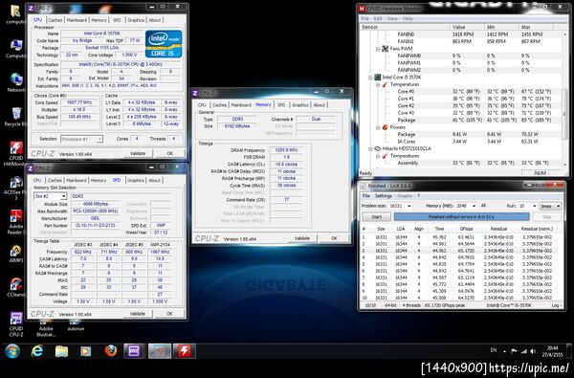Click the volume icon in the system tray
The width and height of the screenshot is (574, 378).
pyautogui.click(x=533, y=351)
